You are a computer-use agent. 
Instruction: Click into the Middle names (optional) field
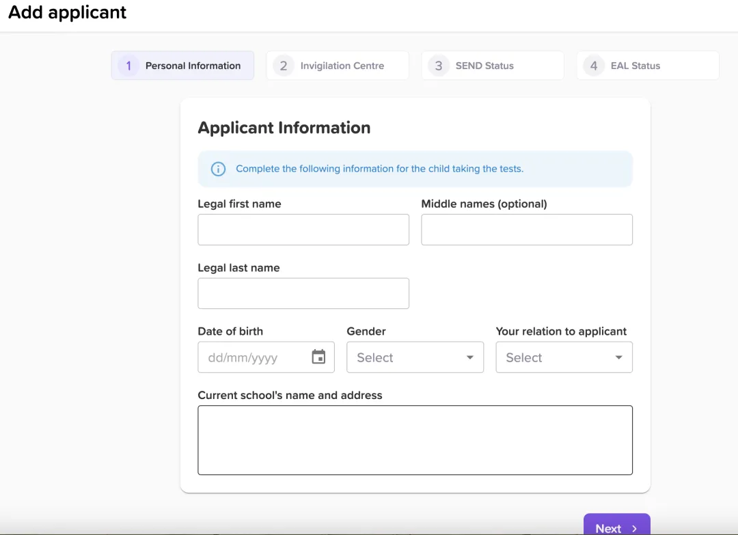click(526, 230)
